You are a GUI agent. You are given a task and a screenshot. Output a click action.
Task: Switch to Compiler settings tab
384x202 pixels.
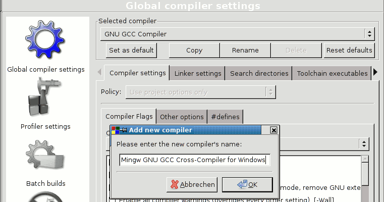137,73
